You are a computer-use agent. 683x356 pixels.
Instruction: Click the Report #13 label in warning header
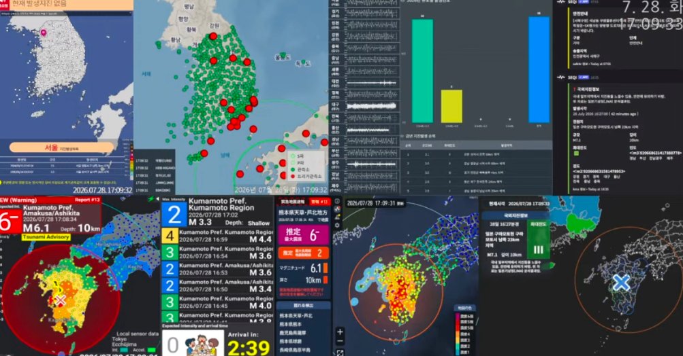click(x=87, y=200)
